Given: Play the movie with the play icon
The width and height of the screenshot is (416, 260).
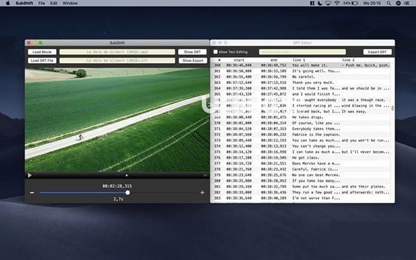Looking at the screenshot, I should (x=29, y=175).
